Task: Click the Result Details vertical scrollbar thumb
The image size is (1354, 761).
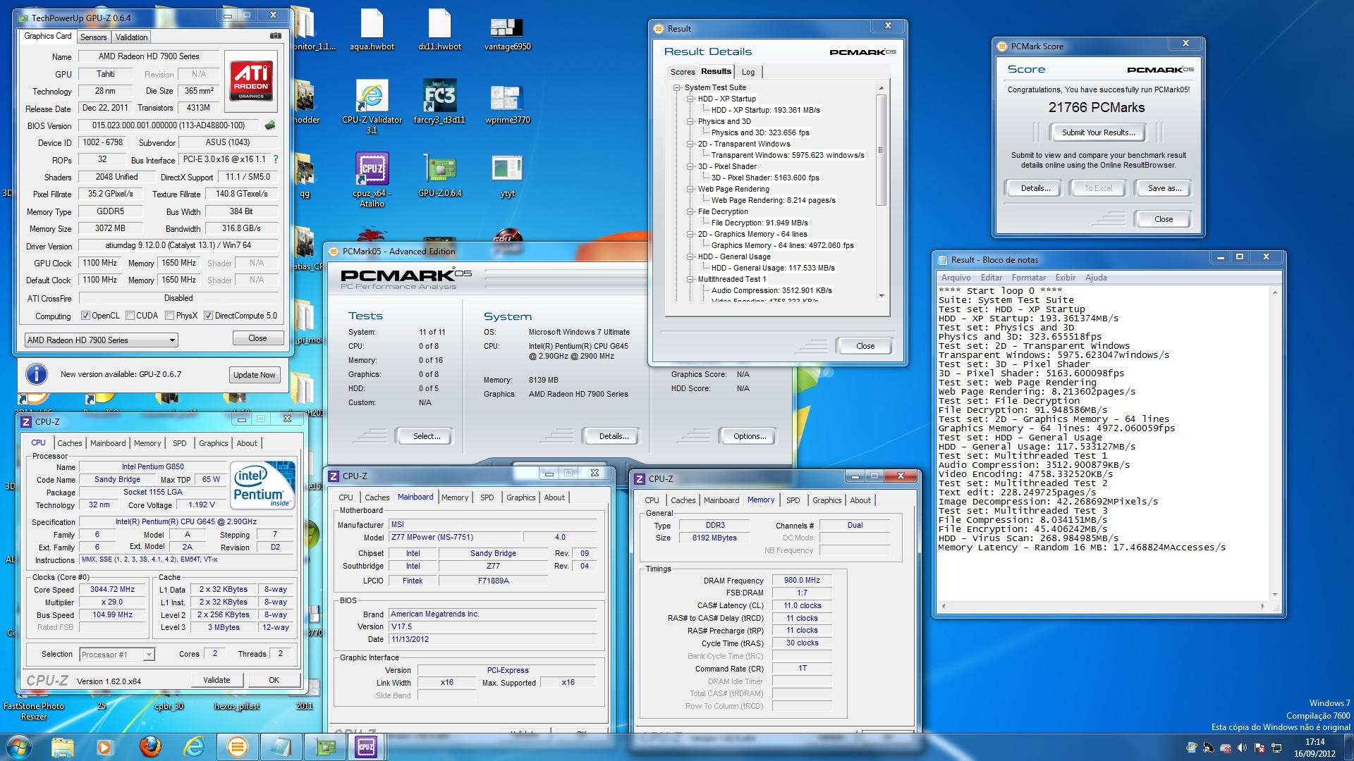Action: (881, 149)
